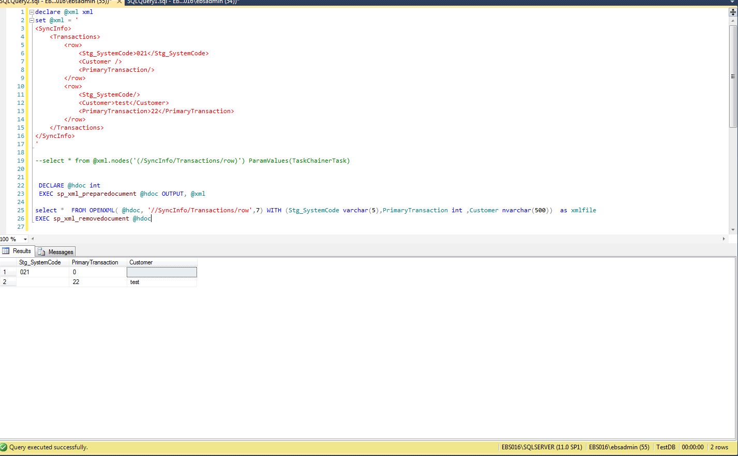738x456 pixels.
Task: Select result row 2 by its row header
Action: point(8,282)
